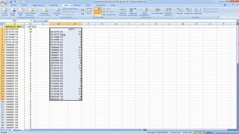
Task: Select column E header
Action: [x=75, y=24]
